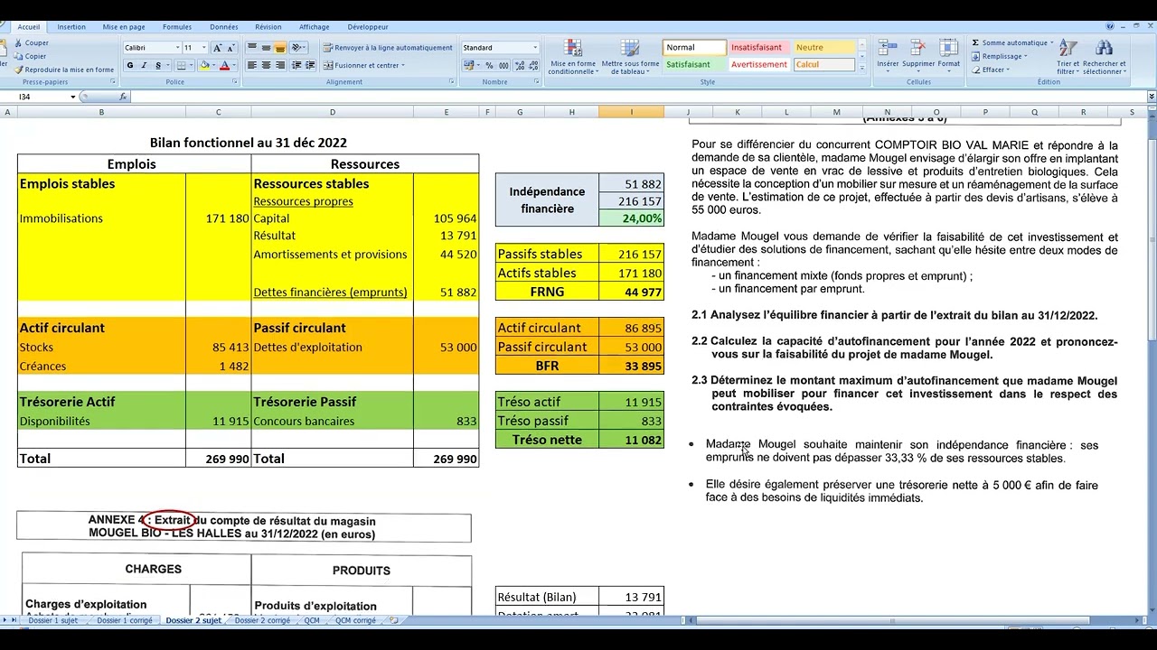The width and height of the screenshot is (1157, 650).
Task: Toggle bold (G) formatting
Action: click(x=130, y=66)
